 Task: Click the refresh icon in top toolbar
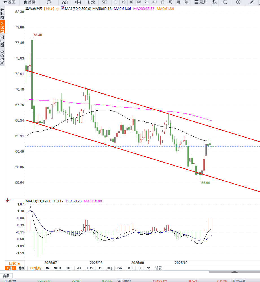49,2
